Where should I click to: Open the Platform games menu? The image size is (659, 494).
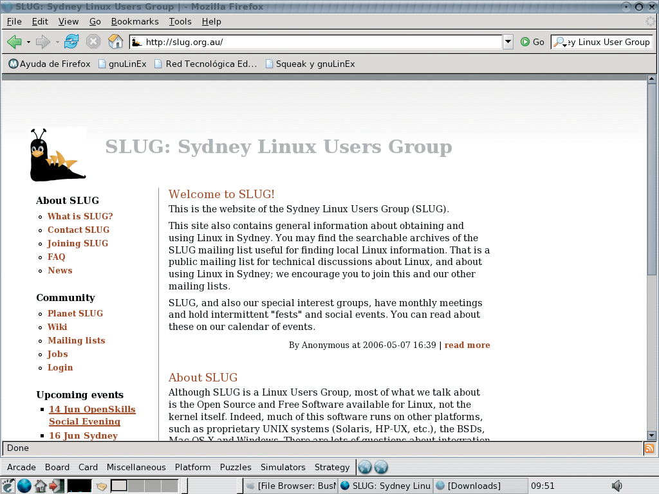(193, 467)
